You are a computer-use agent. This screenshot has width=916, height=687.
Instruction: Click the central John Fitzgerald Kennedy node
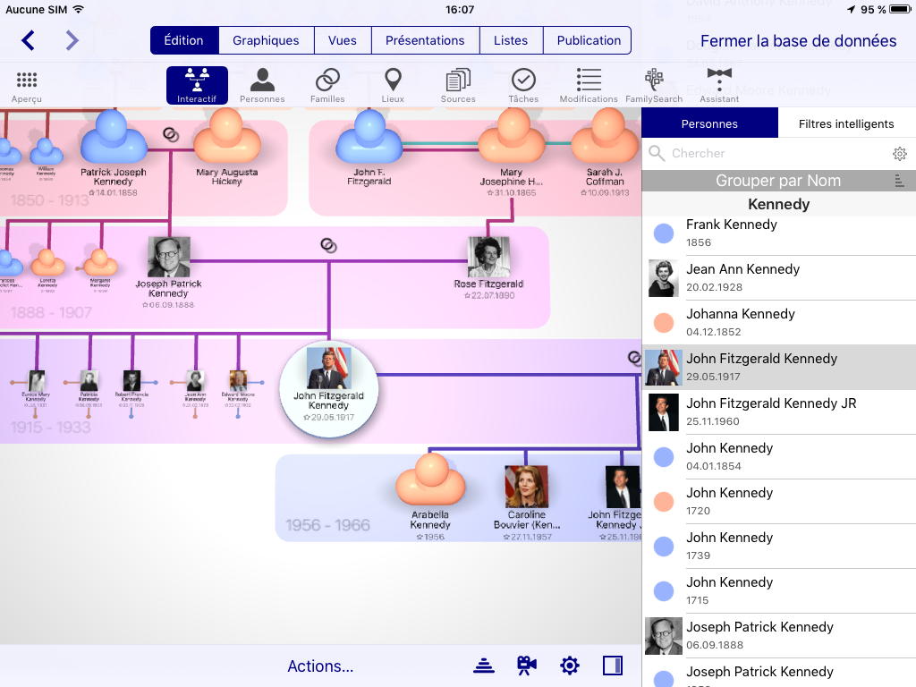pos(329,388)
